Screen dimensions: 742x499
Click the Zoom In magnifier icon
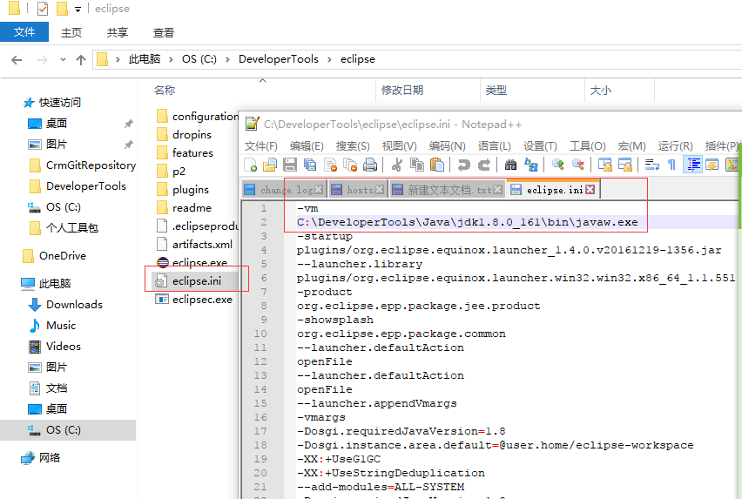point(558,165)
